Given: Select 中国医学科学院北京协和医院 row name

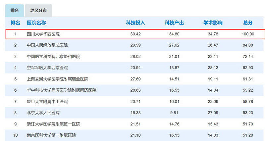Looking at the screenshot, I should pos(53,56).
